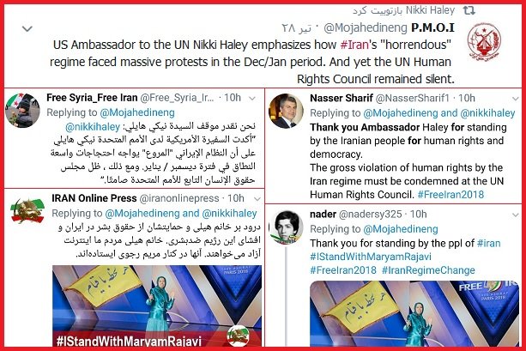Open options chevron on Free Syria_Free Iran reply

[252, 99]
